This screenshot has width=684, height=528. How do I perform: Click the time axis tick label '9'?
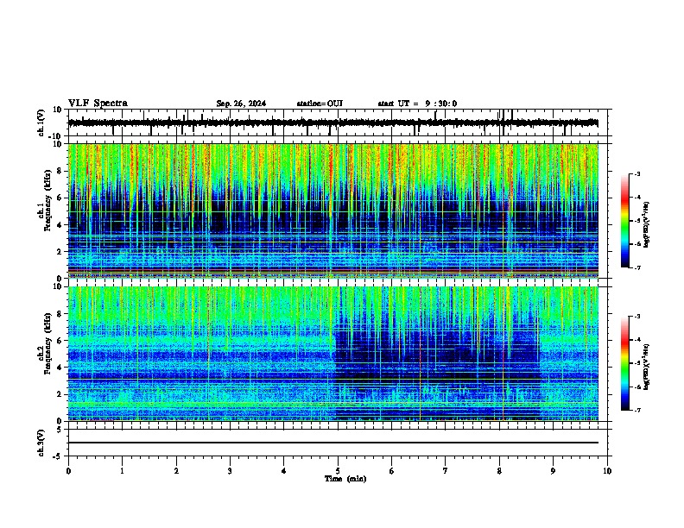[x=553, y=471]
